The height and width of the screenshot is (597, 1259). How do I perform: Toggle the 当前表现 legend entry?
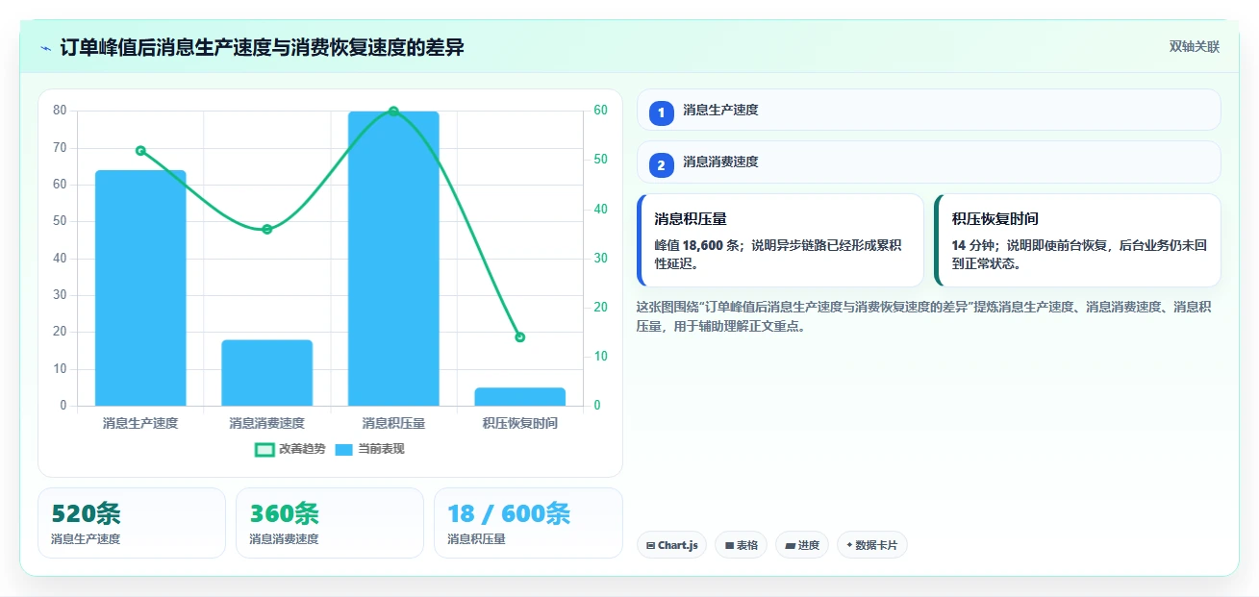click(x=370, y=449)
